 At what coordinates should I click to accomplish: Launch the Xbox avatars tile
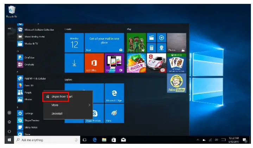[136, 43]
